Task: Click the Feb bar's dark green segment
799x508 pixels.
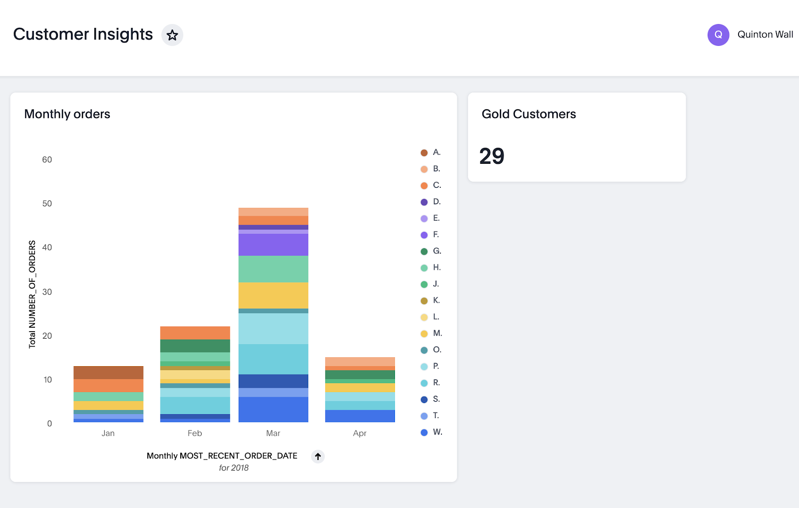Action: pyautogui.click(x=195, y=346)
